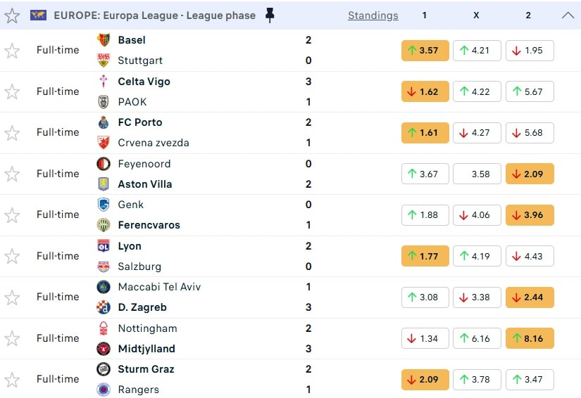Toggle the Europa League favorite star in header
Viewport: 581px width, 398px height.
[x=12, y=15]
